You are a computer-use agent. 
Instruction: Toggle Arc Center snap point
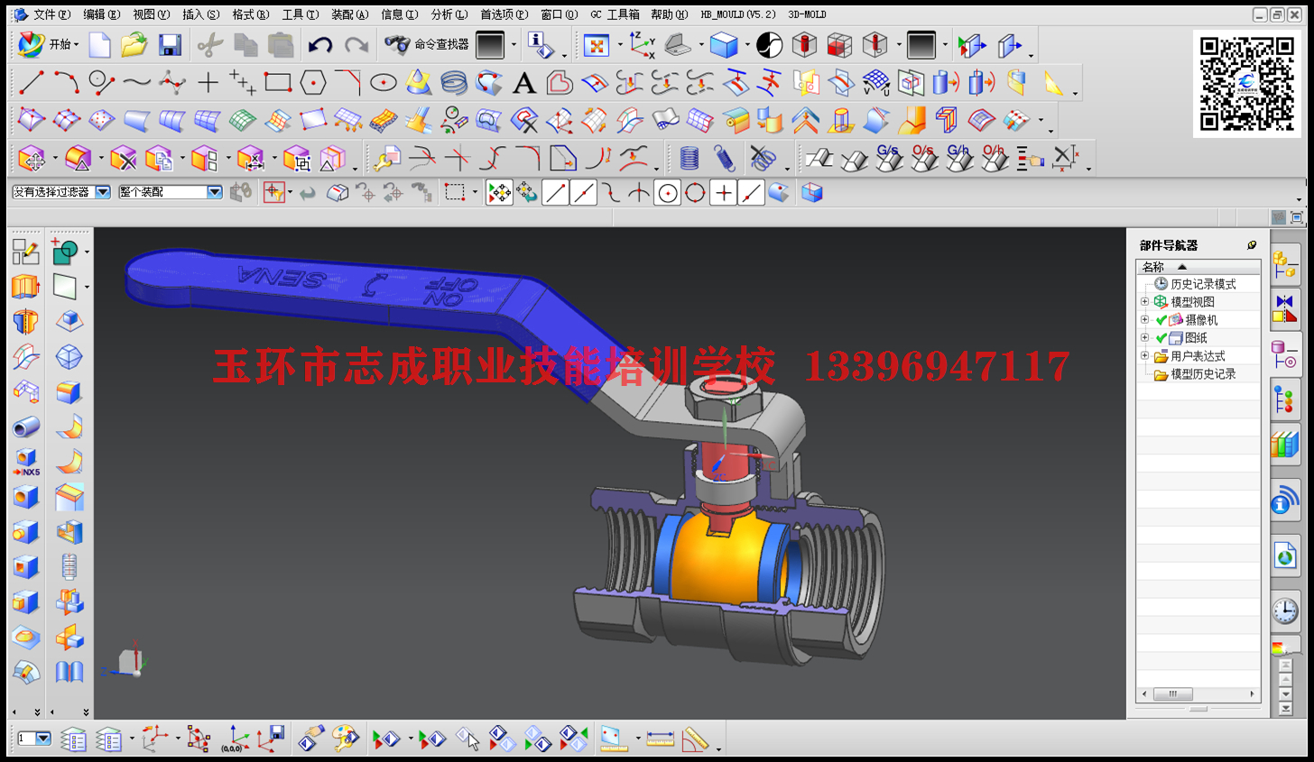click(668, 192)
